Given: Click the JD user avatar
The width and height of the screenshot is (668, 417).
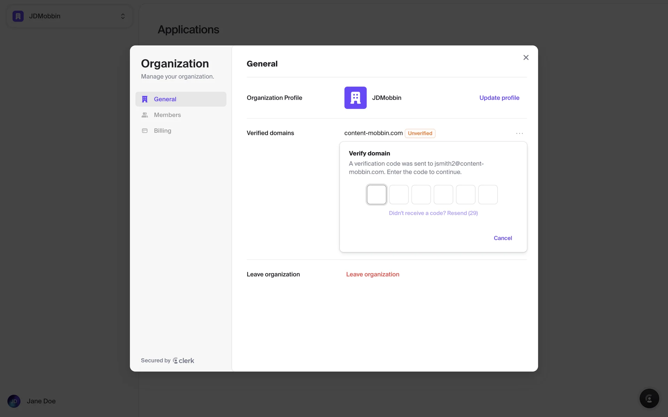Looking at the screenshot, I should (14, 401).
